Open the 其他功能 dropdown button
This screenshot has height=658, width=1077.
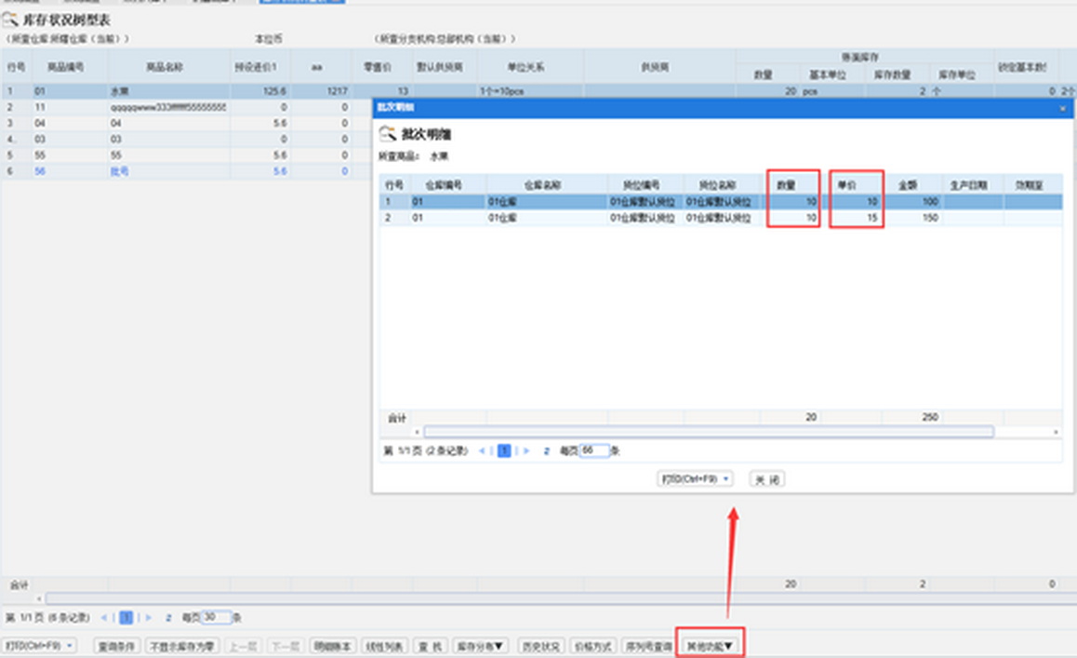pos(710,645)
